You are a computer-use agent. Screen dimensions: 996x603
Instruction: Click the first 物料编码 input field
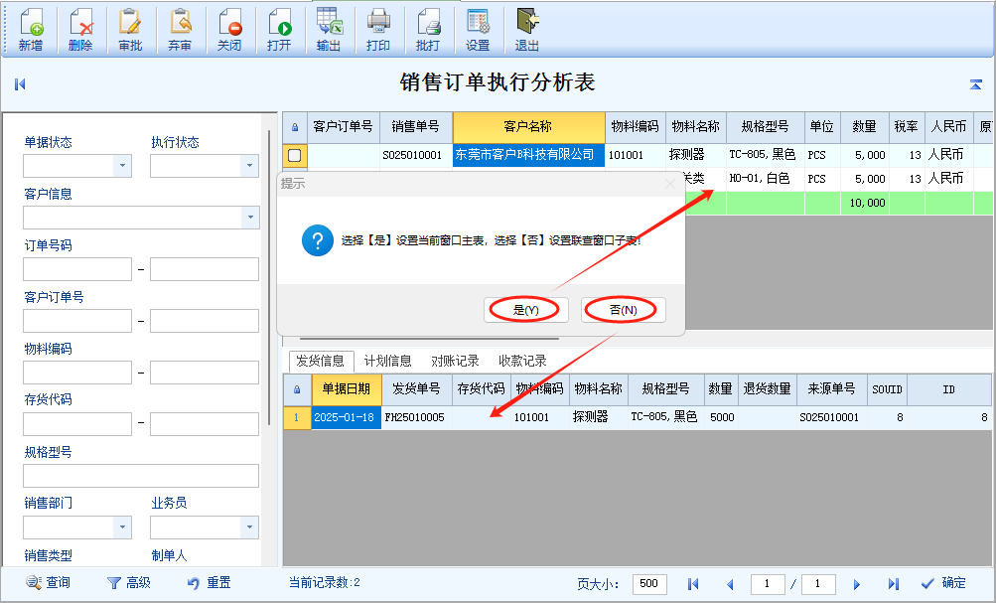(77, 373)
